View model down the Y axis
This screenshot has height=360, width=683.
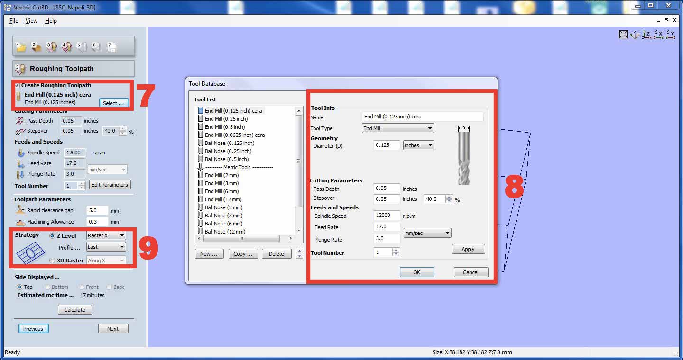tap(671, 34)
